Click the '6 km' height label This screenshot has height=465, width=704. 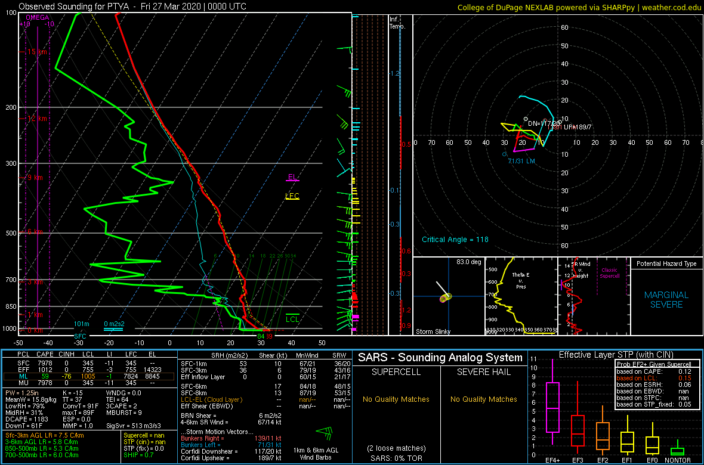[35, 231]
